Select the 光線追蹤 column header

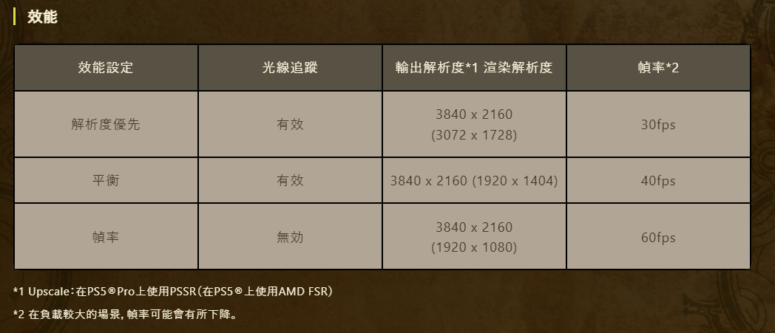pyautogui.click(x=290, y=68)
